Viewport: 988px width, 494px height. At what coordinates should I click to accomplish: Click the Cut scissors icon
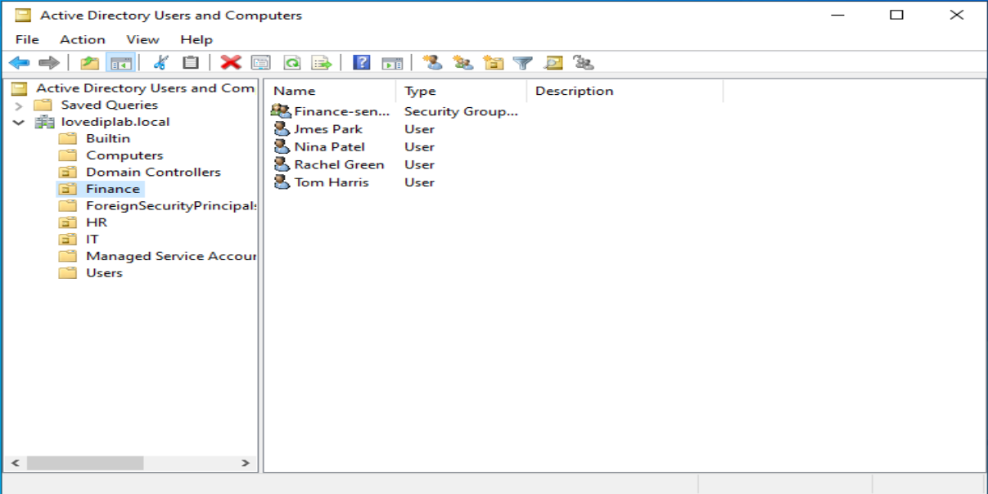[160, 63]
